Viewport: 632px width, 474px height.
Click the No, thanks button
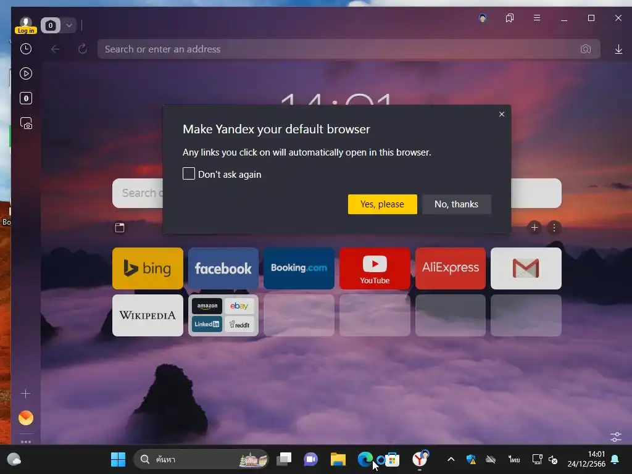457,204
